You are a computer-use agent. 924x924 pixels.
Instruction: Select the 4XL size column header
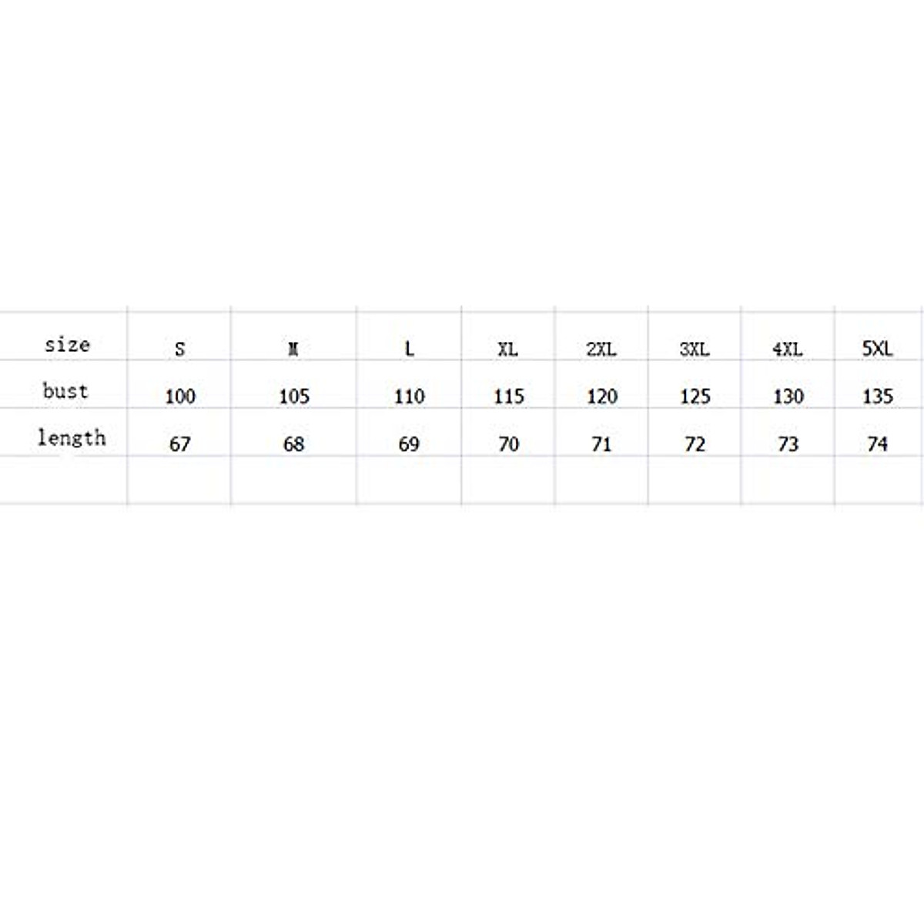click(x=788, y=349)
